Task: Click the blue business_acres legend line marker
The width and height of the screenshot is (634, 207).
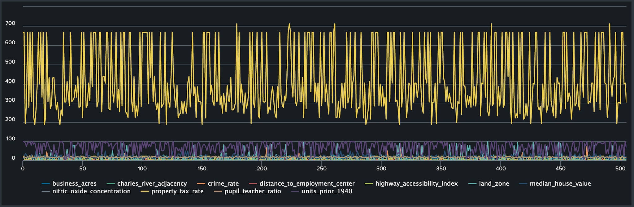Action: click(46, 184)
